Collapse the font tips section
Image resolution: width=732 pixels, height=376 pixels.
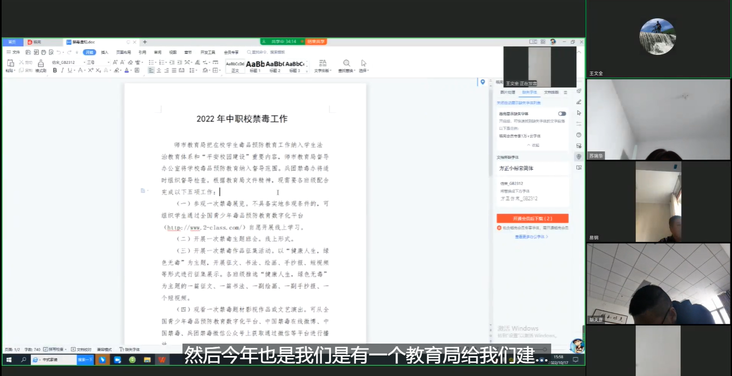[x=533, y=145]
